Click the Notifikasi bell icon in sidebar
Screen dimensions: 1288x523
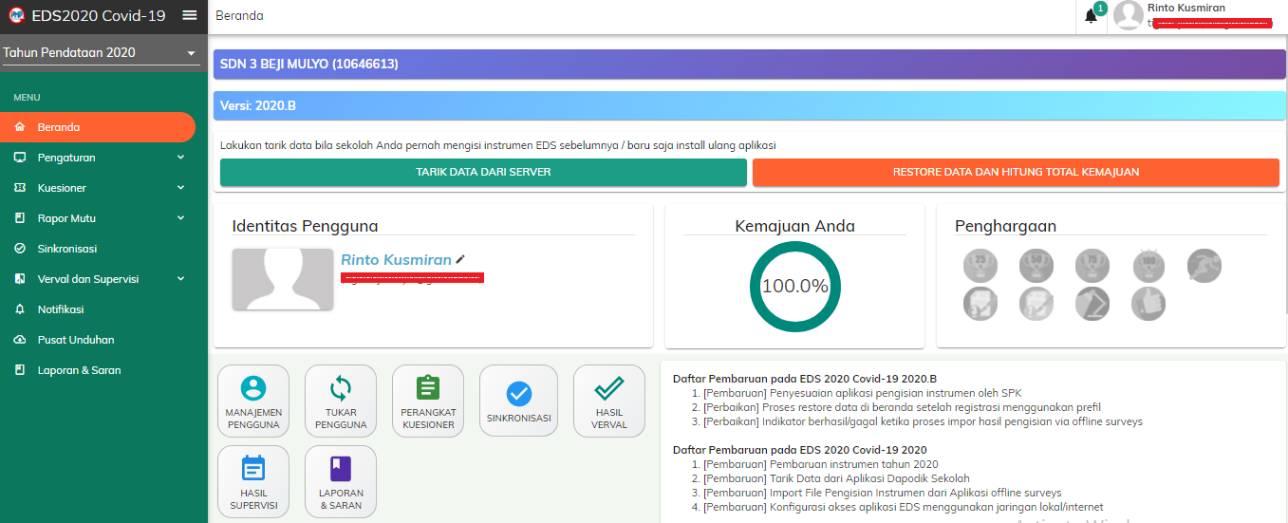(20, 309)
